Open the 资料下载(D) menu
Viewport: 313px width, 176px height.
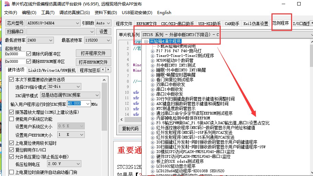click(106, 13)
